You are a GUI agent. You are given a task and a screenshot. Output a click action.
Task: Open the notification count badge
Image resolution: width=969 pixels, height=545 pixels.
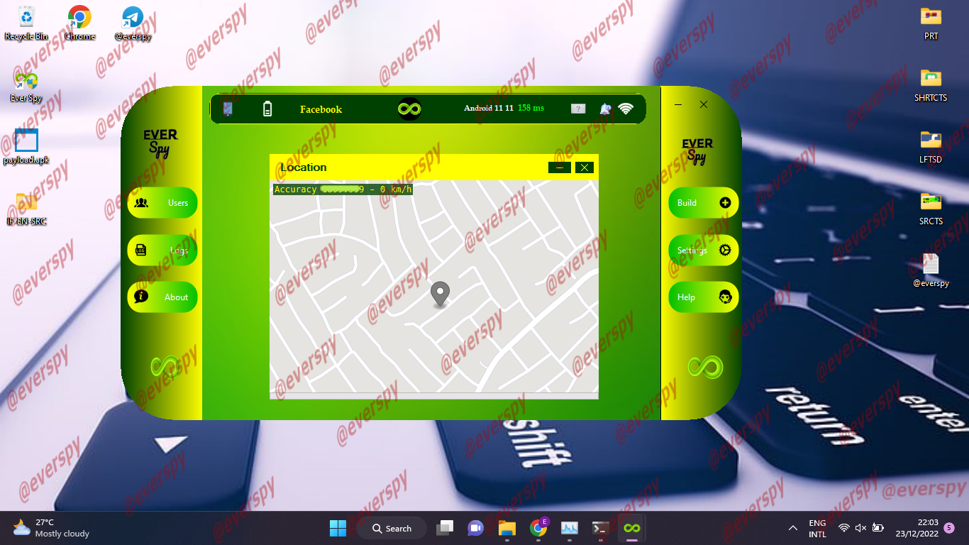(949, 528)
